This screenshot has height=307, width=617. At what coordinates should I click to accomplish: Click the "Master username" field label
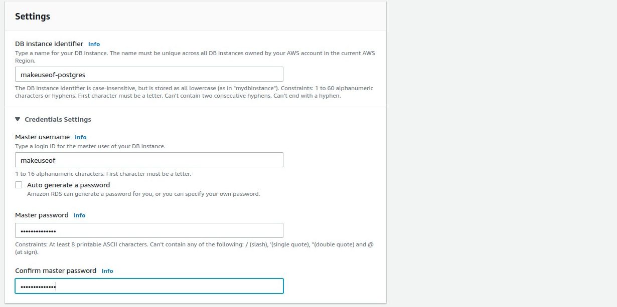pos(42,137)
